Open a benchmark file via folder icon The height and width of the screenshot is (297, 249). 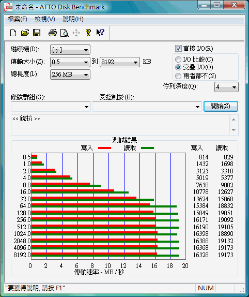[x=25, y=33]
